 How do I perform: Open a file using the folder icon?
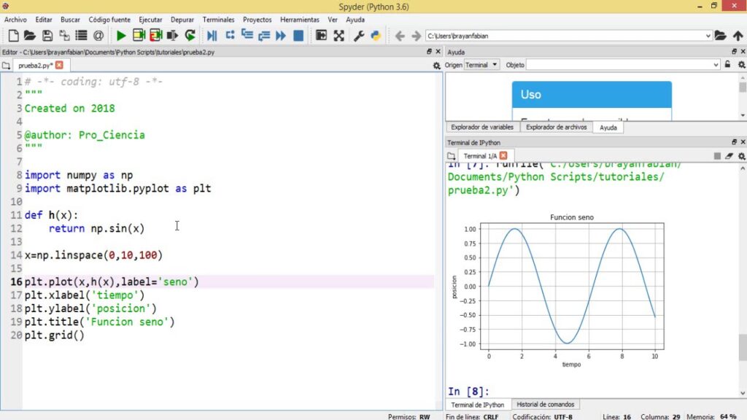30,36
